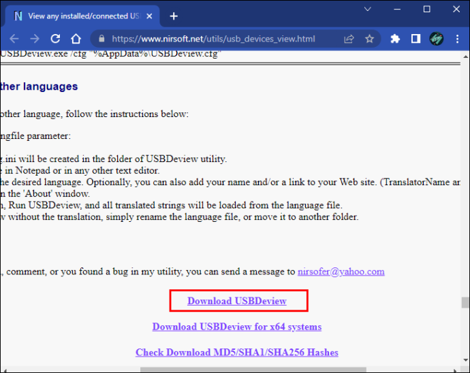The width and height of the screenshot is (470, 373).
Task: Click the horizontal scrollbar thumb
Action: 253,370
